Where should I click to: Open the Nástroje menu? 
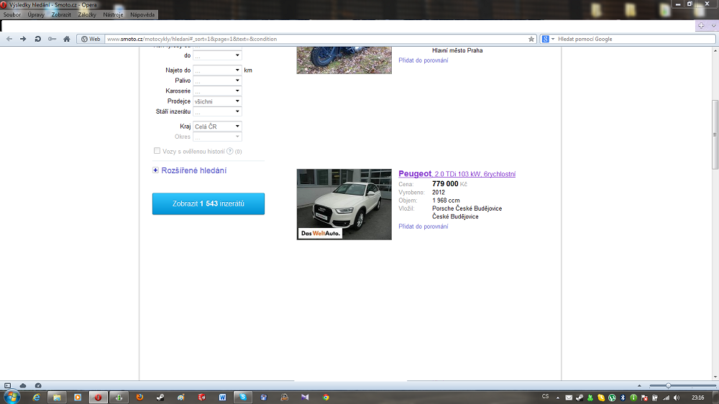(x=113, y=14)
